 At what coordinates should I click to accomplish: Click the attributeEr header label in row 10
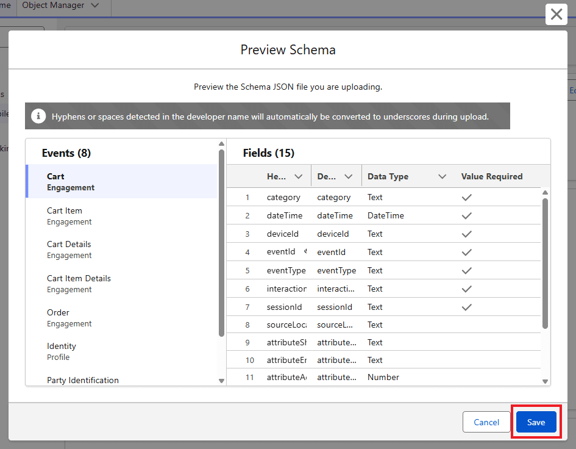click(286, 360)
